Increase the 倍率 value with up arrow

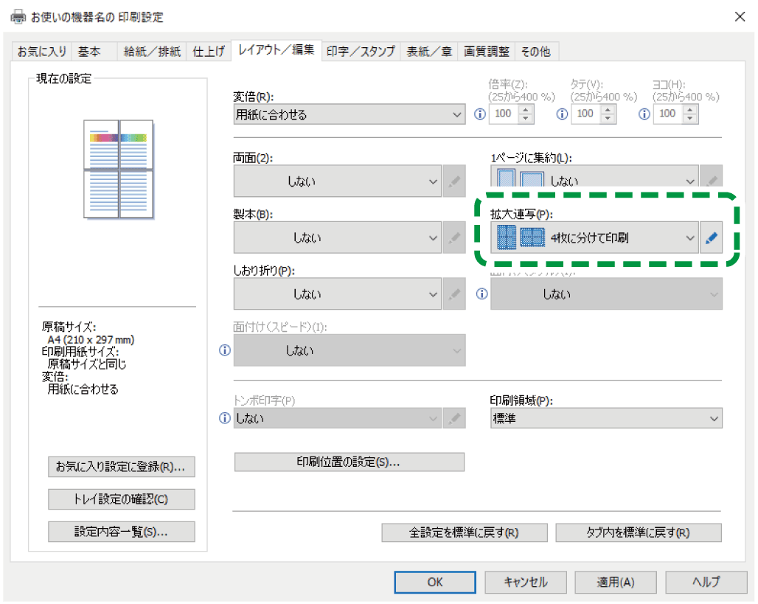click(526, 110)
